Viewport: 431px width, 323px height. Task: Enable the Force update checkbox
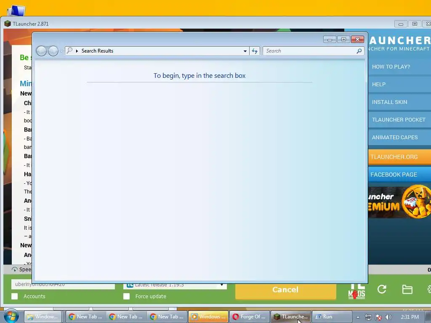point(126,297)
